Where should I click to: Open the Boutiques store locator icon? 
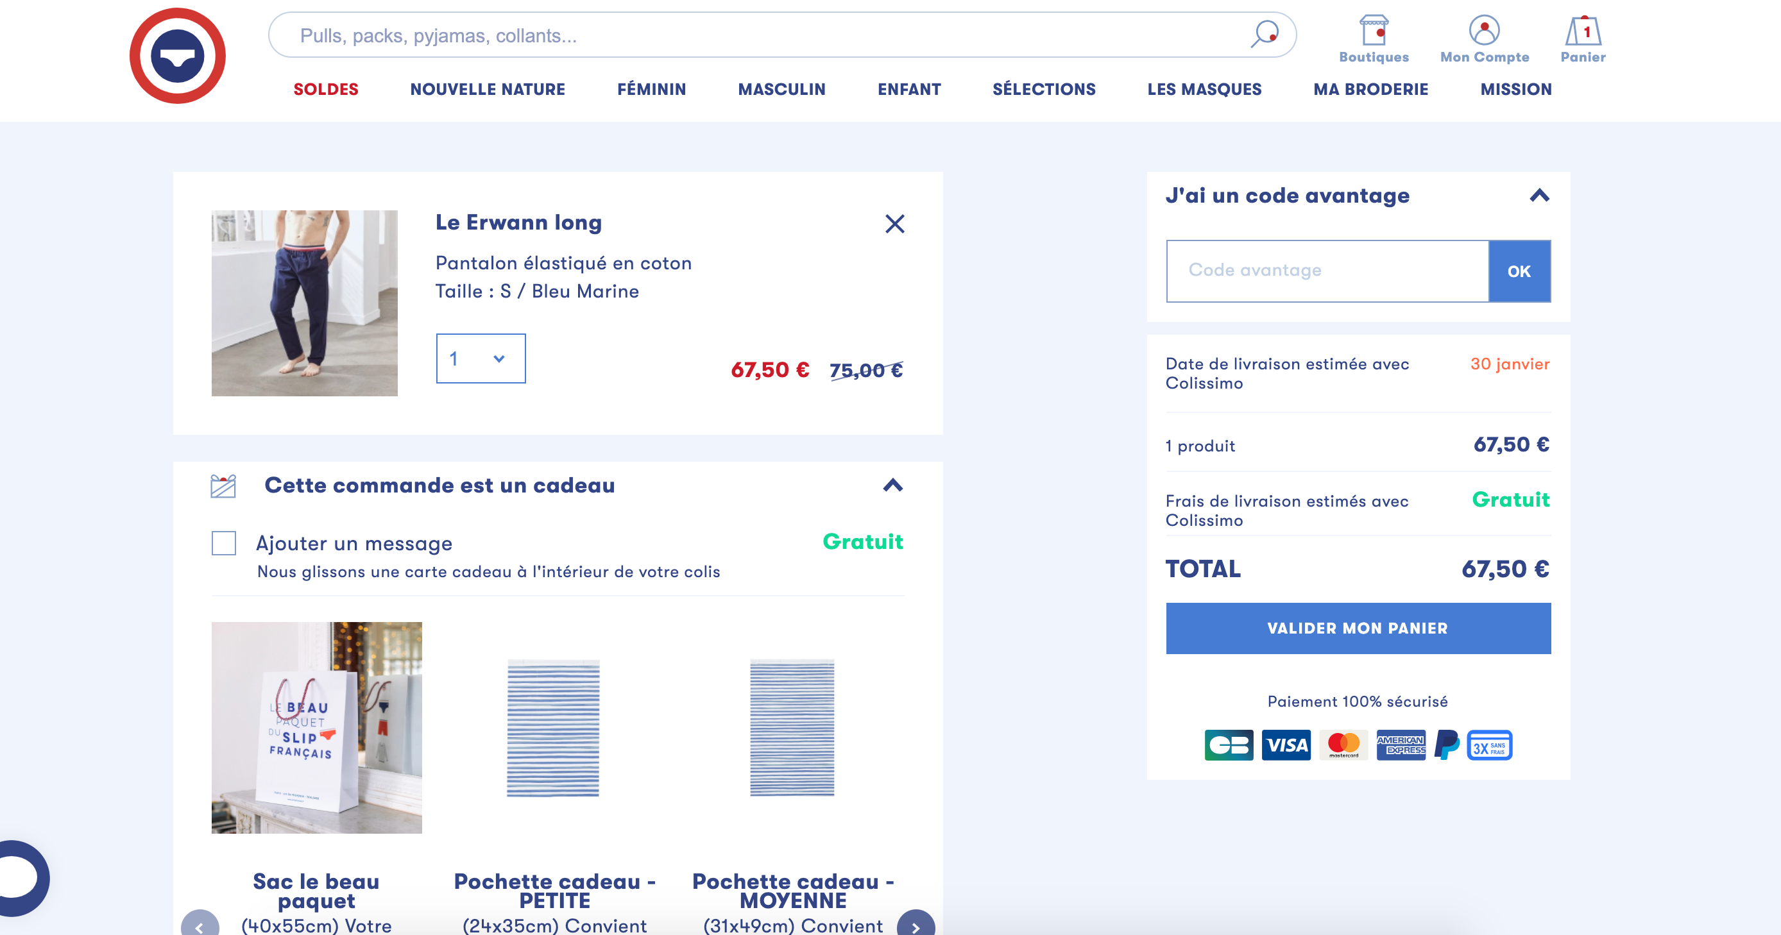[x=1373, y=39]
